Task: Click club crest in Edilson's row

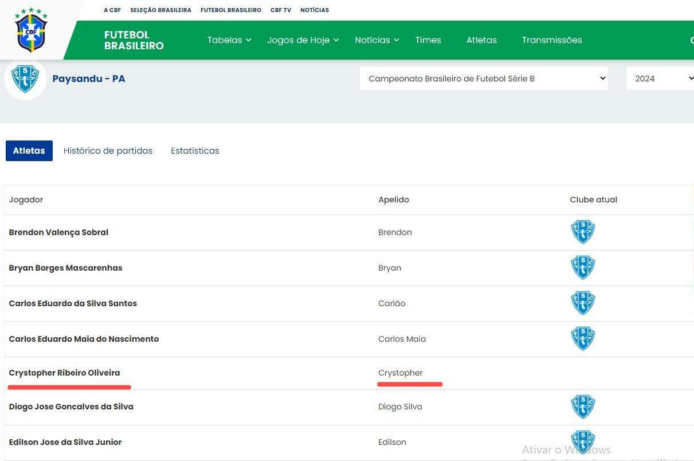Action: click(583, 442)
